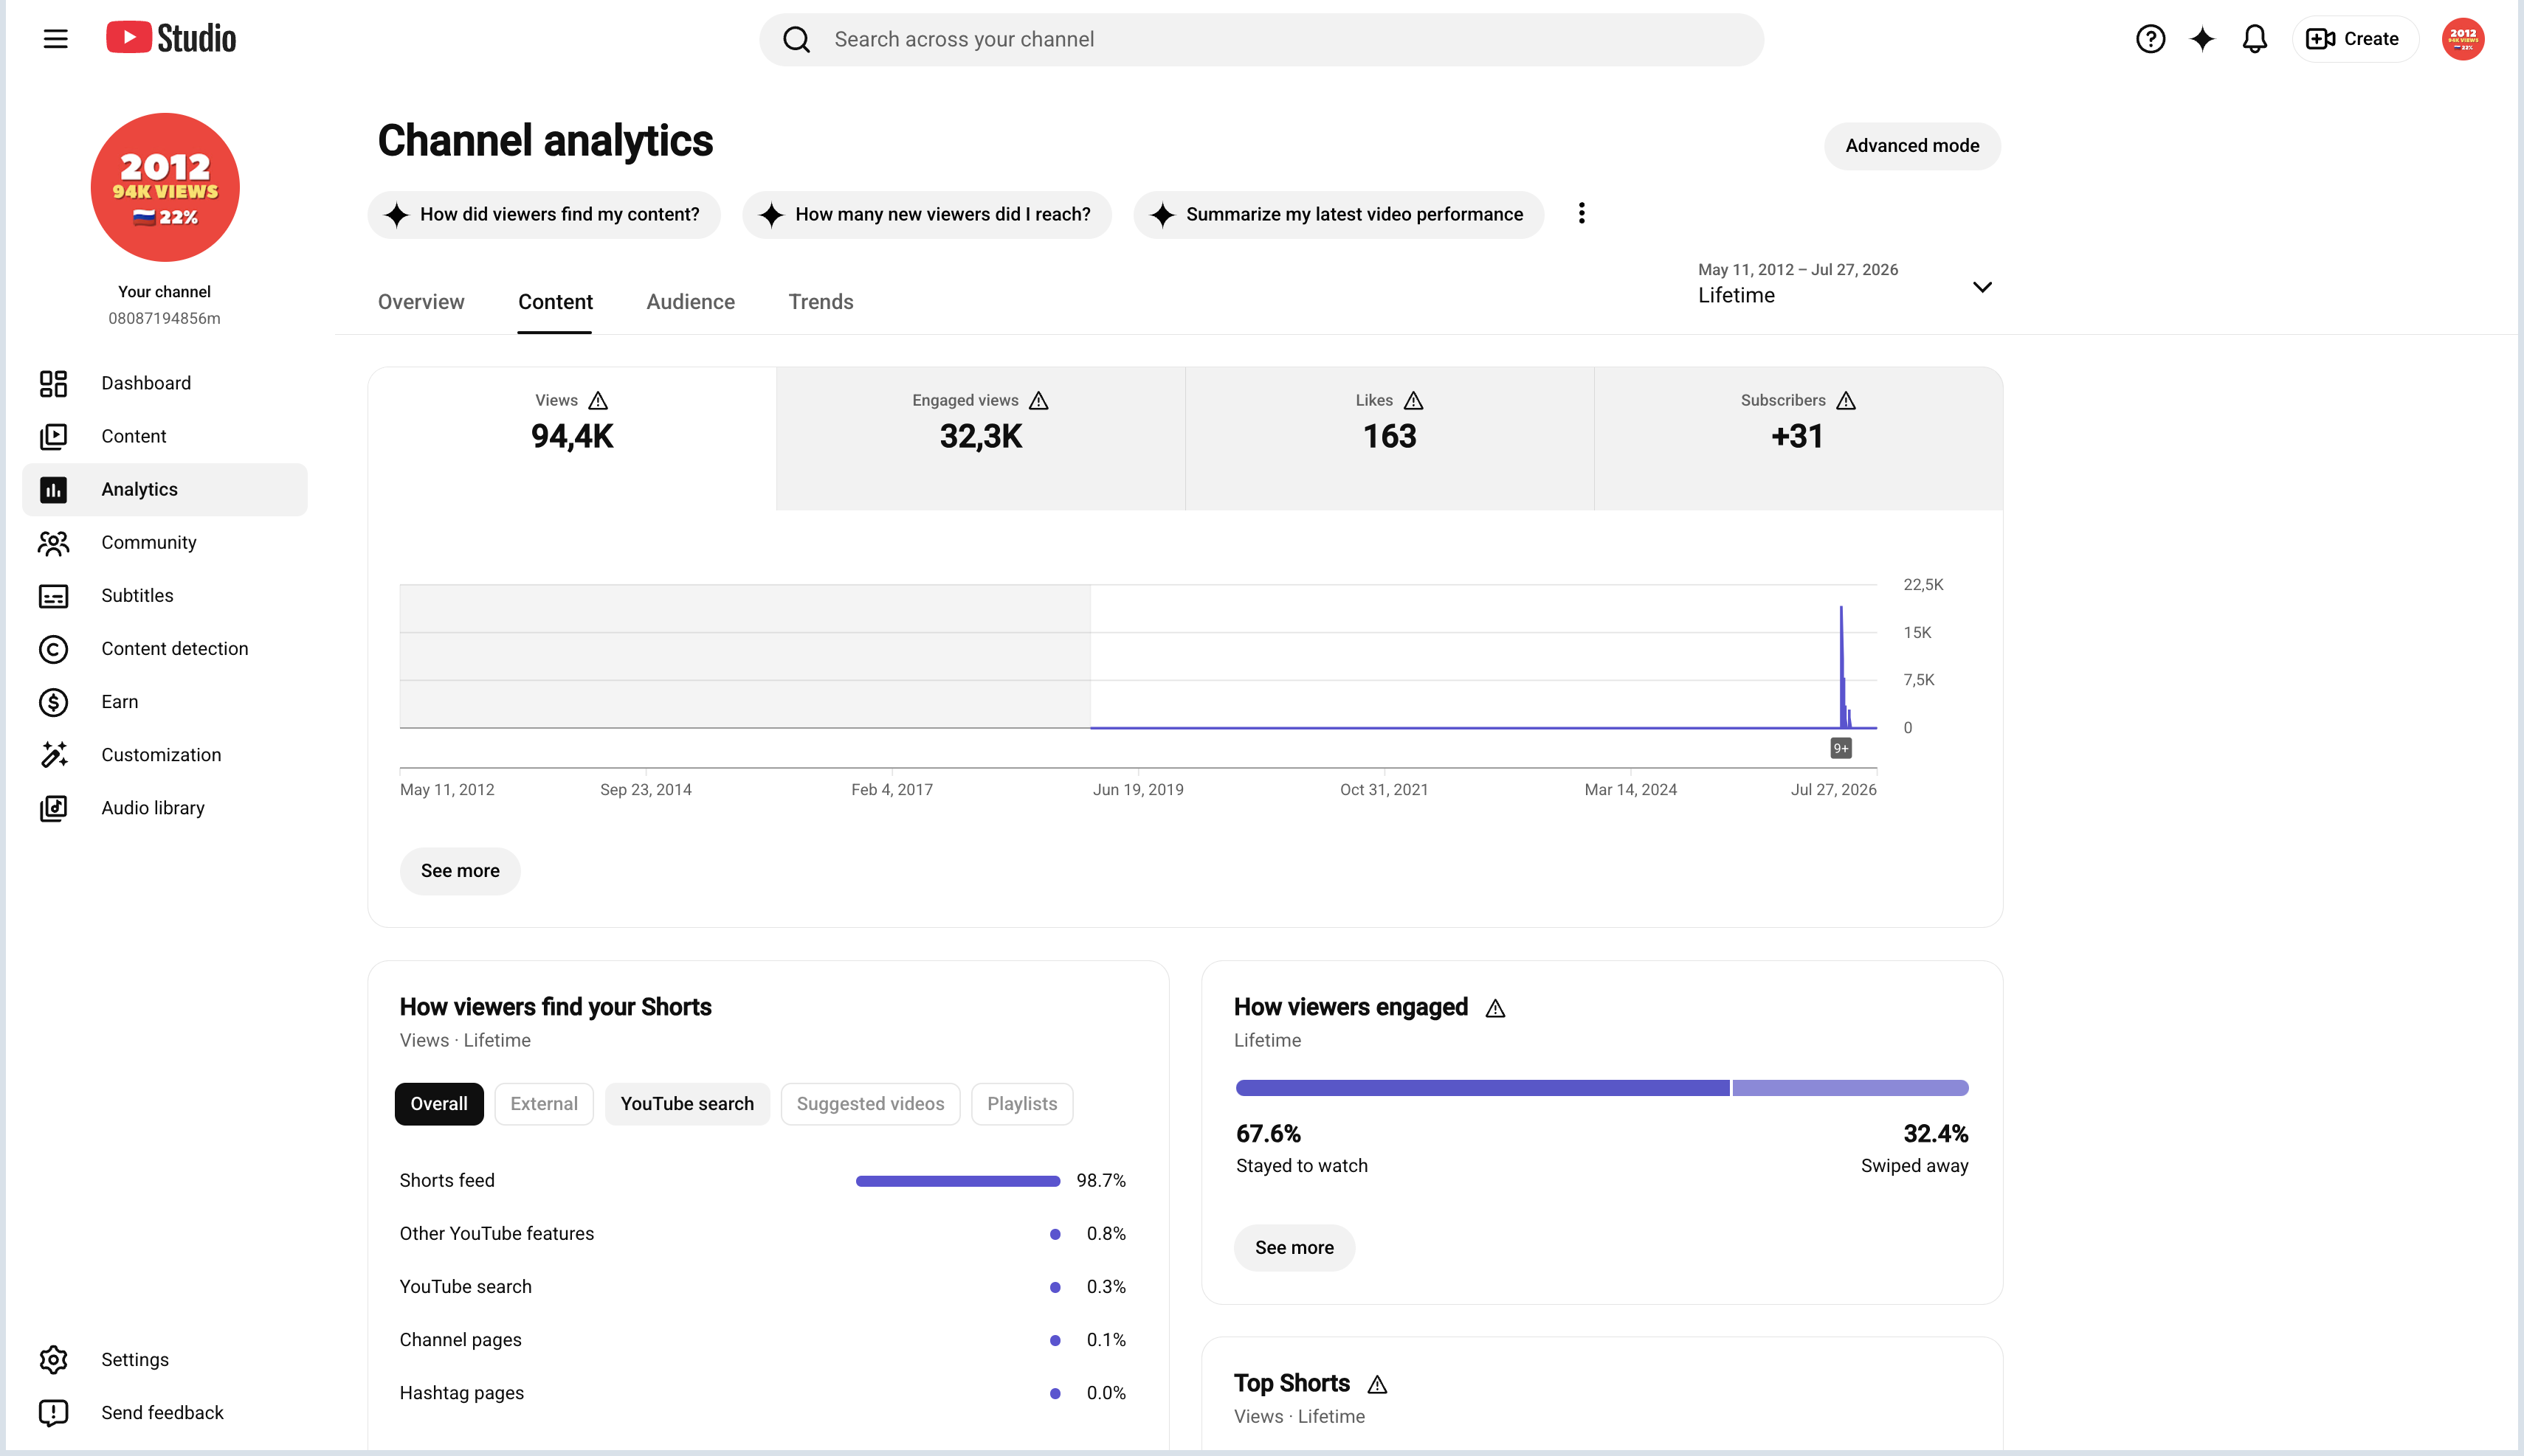The width and height of the screenshot is (2524, 1456).
Task: Open the three-dot more prompts menu
Action: point(1582,213)
